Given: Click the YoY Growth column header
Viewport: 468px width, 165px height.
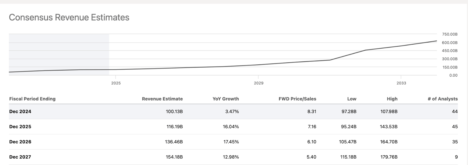Looking at the screenshot, I should 226,99.
